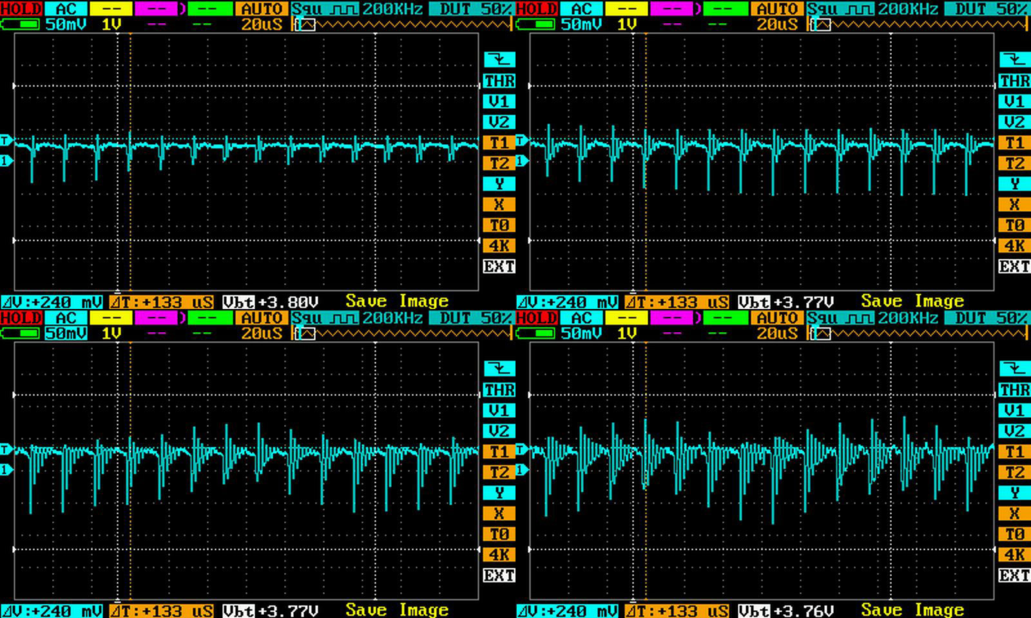Click Save Image beside Vbt +3.80V
1031x618 pixels.
pyautogui.click(x=397, y=301)
